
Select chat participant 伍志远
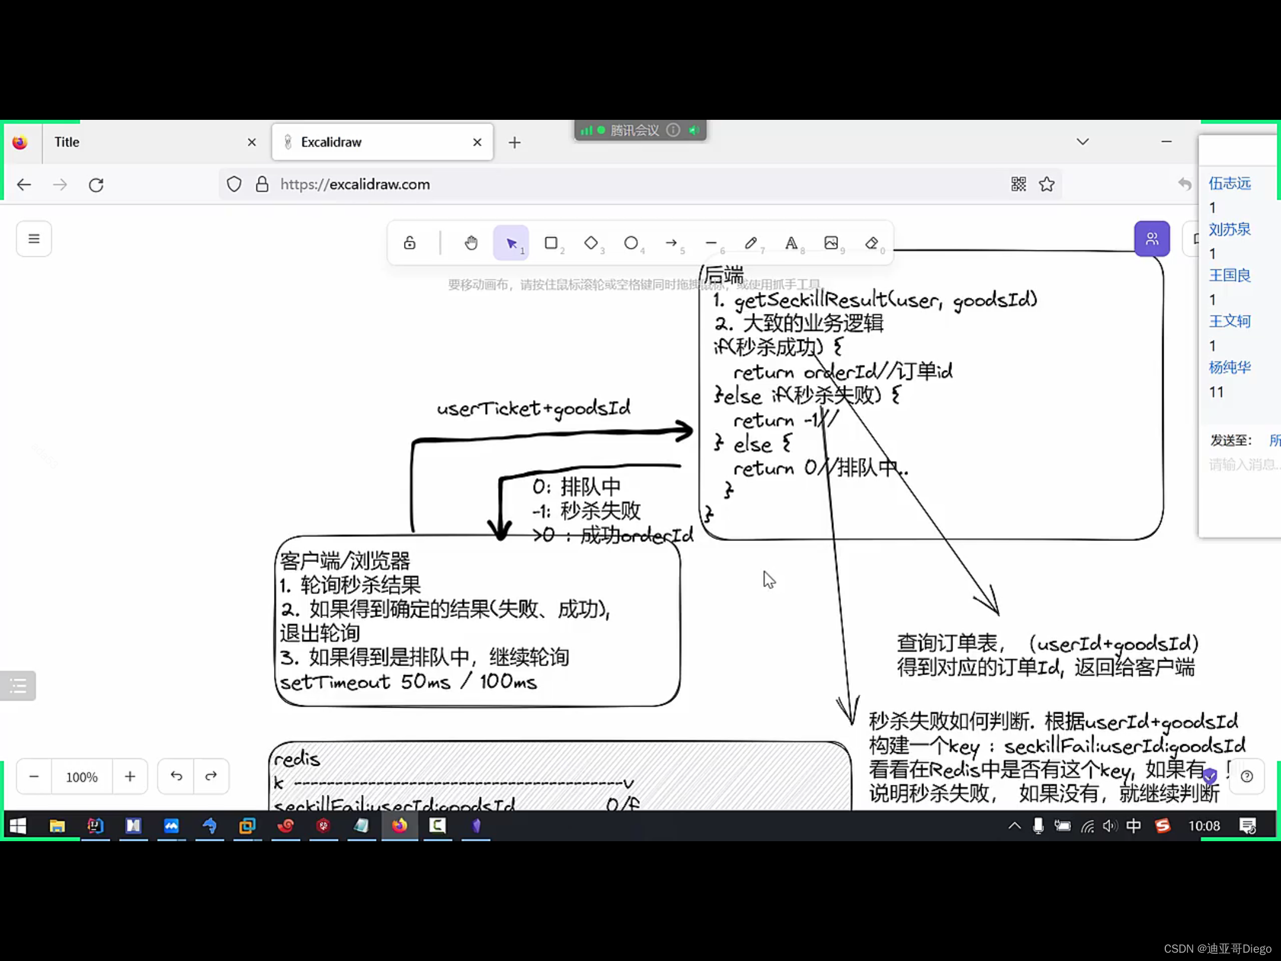1229,183
